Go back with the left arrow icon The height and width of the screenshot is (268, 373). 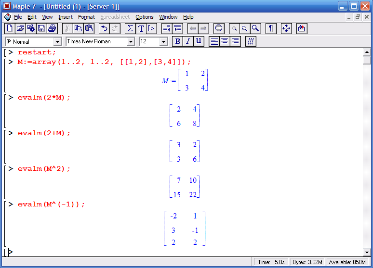coord(193,28)
